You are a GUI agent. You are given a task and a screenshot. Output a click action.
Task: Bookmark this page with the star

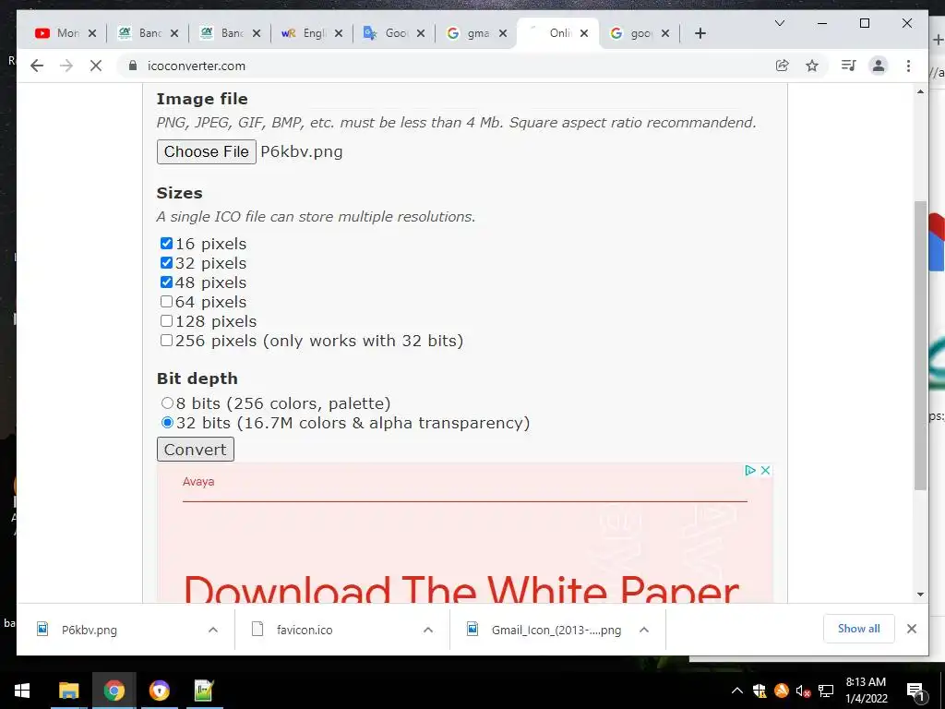click(x=812, y=66)
